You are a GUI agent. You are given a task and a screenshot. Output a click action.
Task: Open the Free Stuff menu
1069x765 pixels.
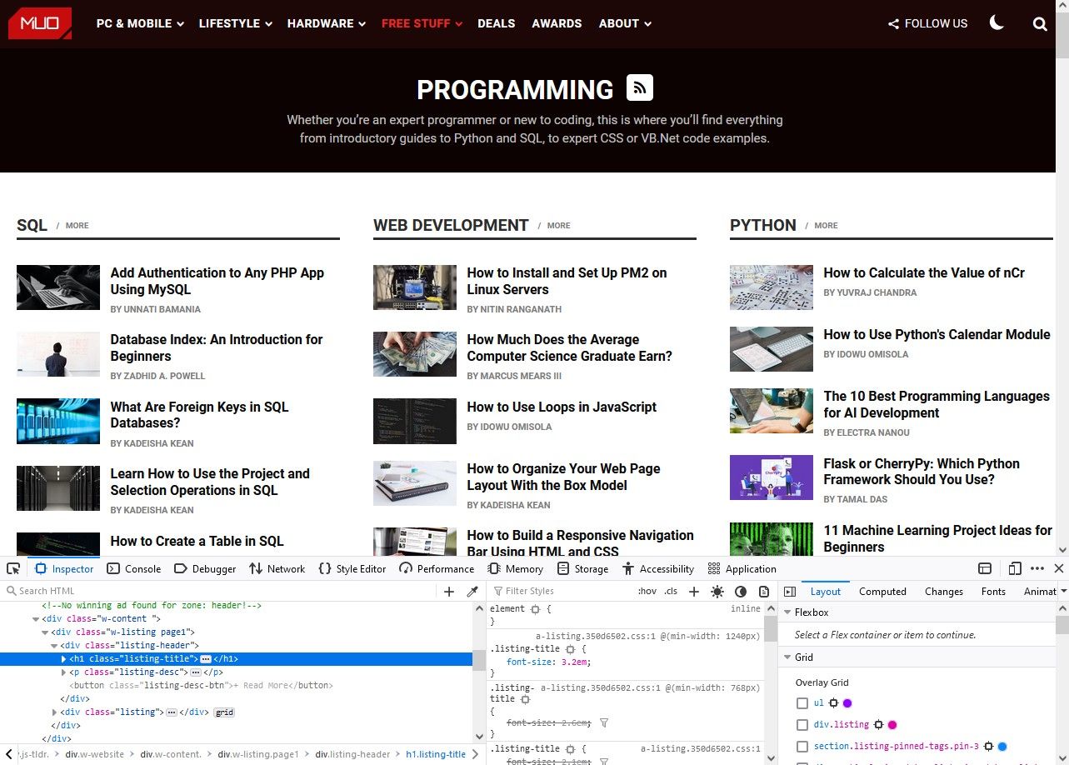click(422, 23)
